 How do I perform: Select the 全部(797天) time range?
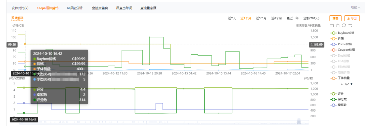[311, 18]
